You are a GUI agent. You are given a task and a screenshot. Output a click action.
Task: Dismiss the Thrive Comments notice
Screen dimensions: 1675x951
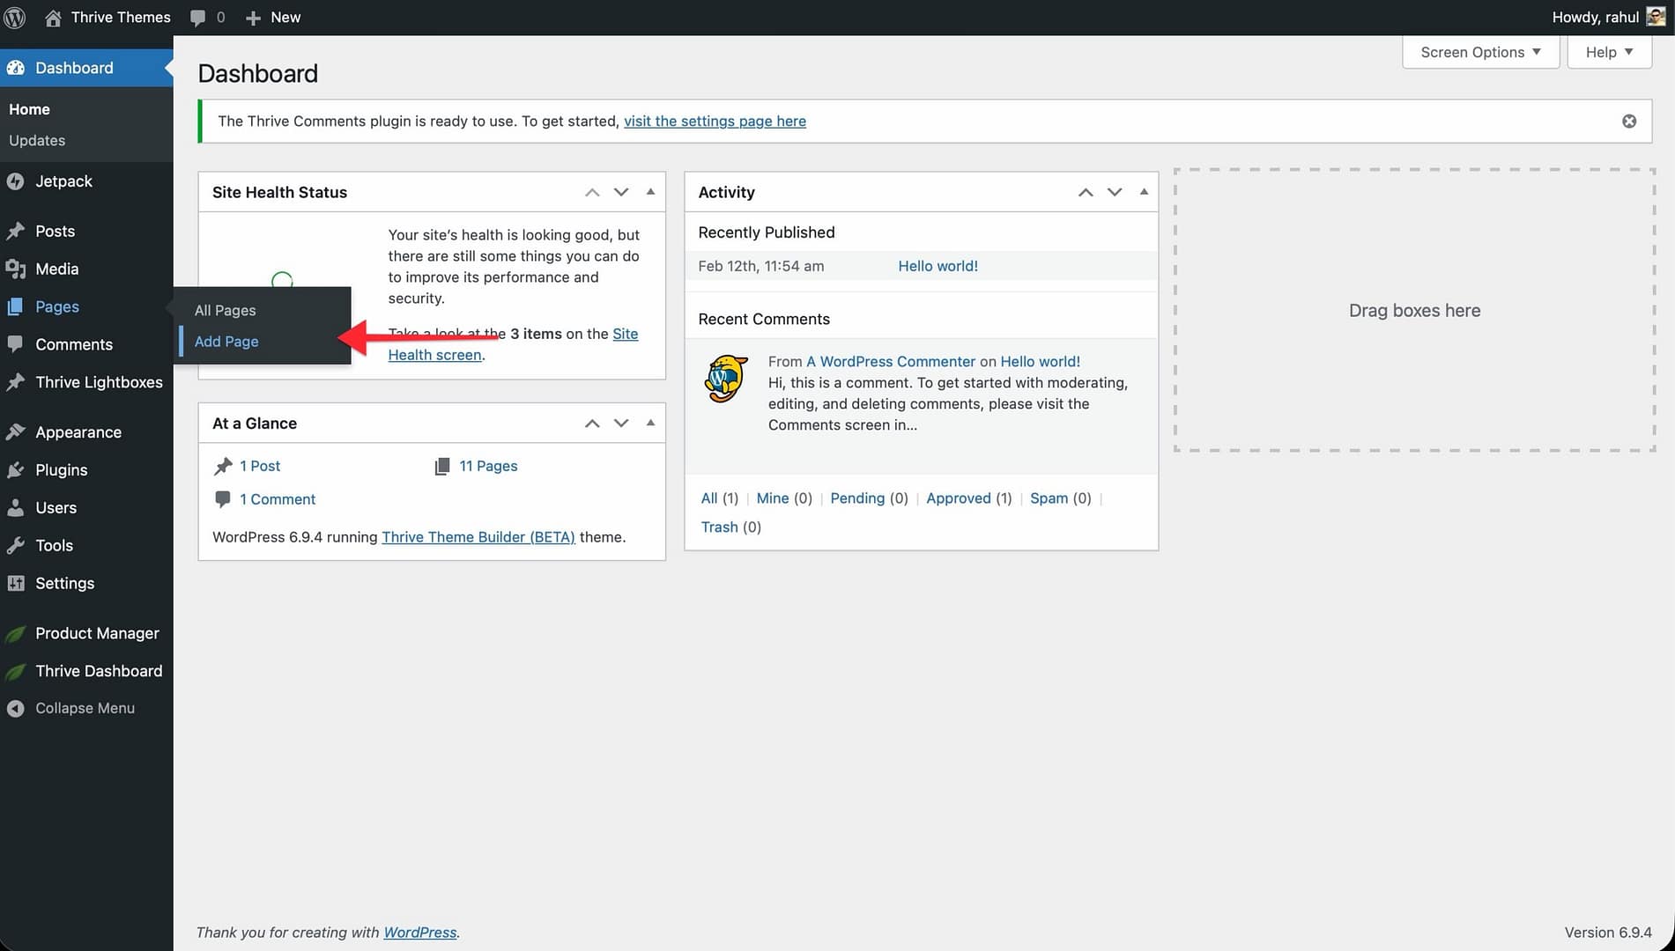pos(1629,122)
